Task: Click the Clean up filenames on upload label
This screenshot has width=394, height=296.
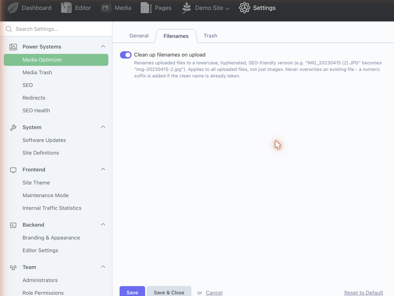Action: coord(170,55)
